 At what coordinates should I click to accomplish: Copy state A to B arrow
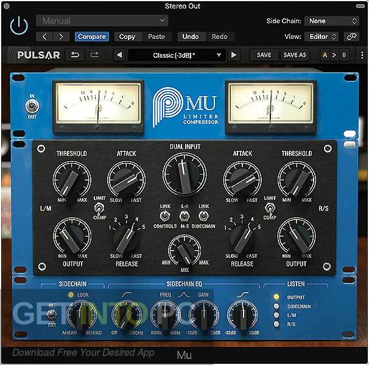click(334, 55)
